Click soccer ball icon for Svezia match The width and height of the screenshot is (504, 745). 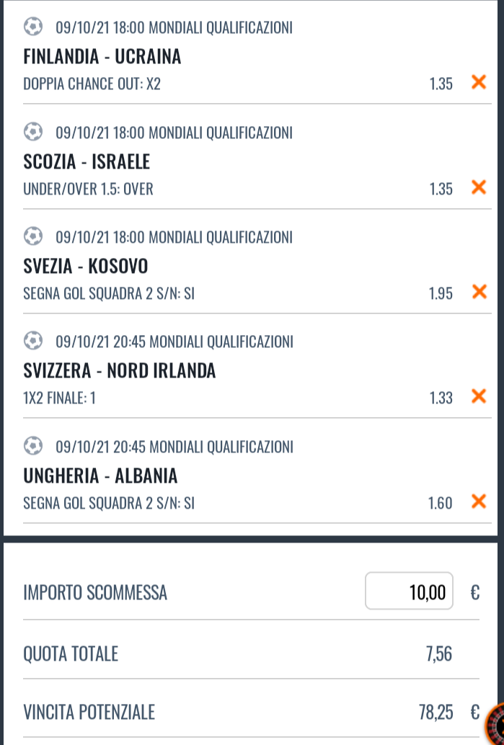coord(33,236)
